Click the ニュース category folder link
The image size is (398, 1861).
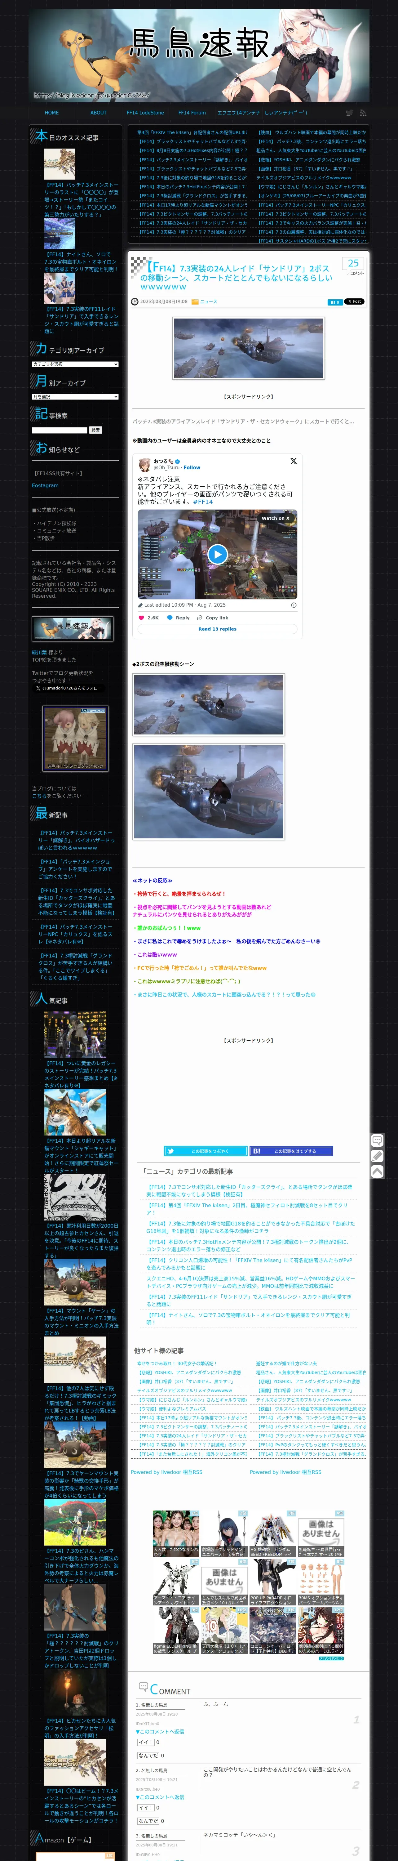[x=208, y=302]
